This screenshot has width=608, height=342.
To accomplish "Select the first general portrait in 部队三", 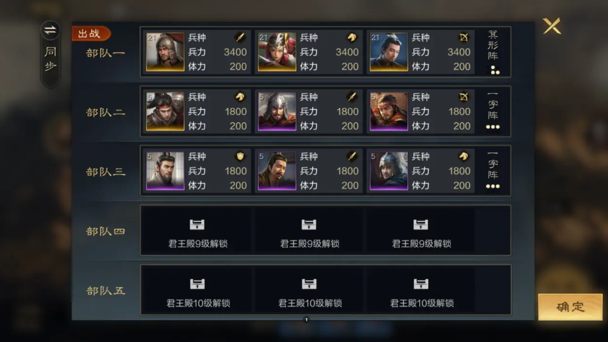I will pyautogui.click(x=165, y=171).
